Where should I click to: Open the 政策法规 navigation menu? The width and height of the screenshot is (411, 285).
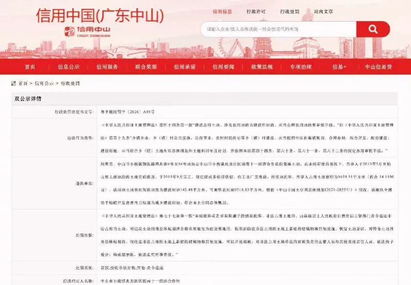tap(262, 67)
